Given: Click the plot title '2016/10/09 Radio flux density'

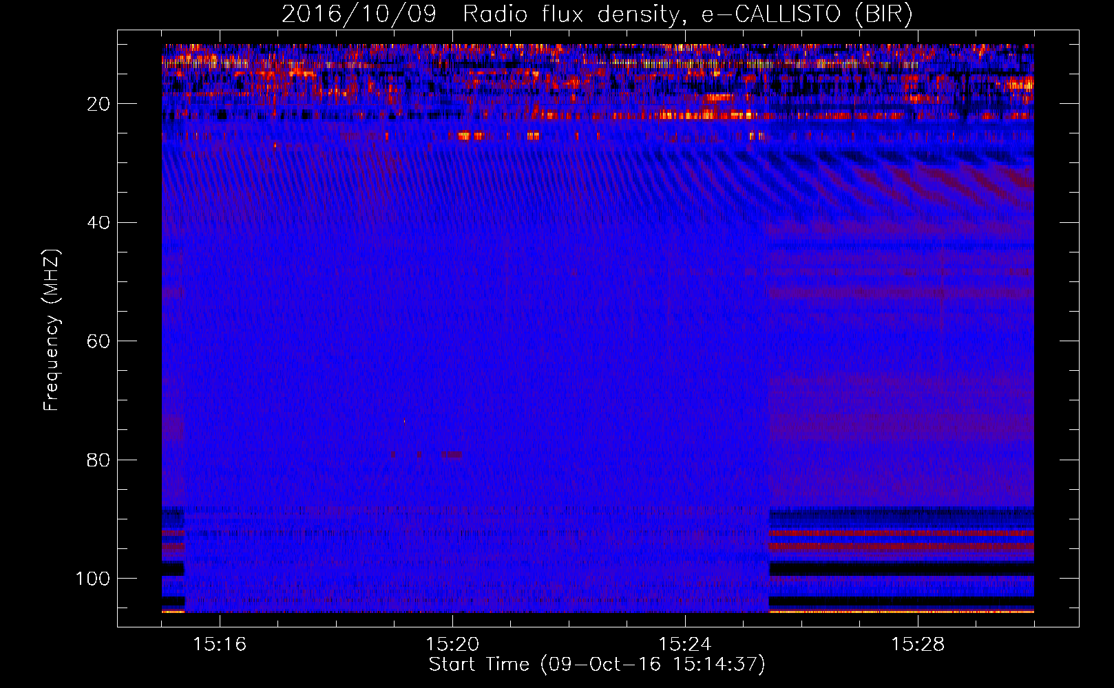Looking at the screenshot, I should 597,14.
